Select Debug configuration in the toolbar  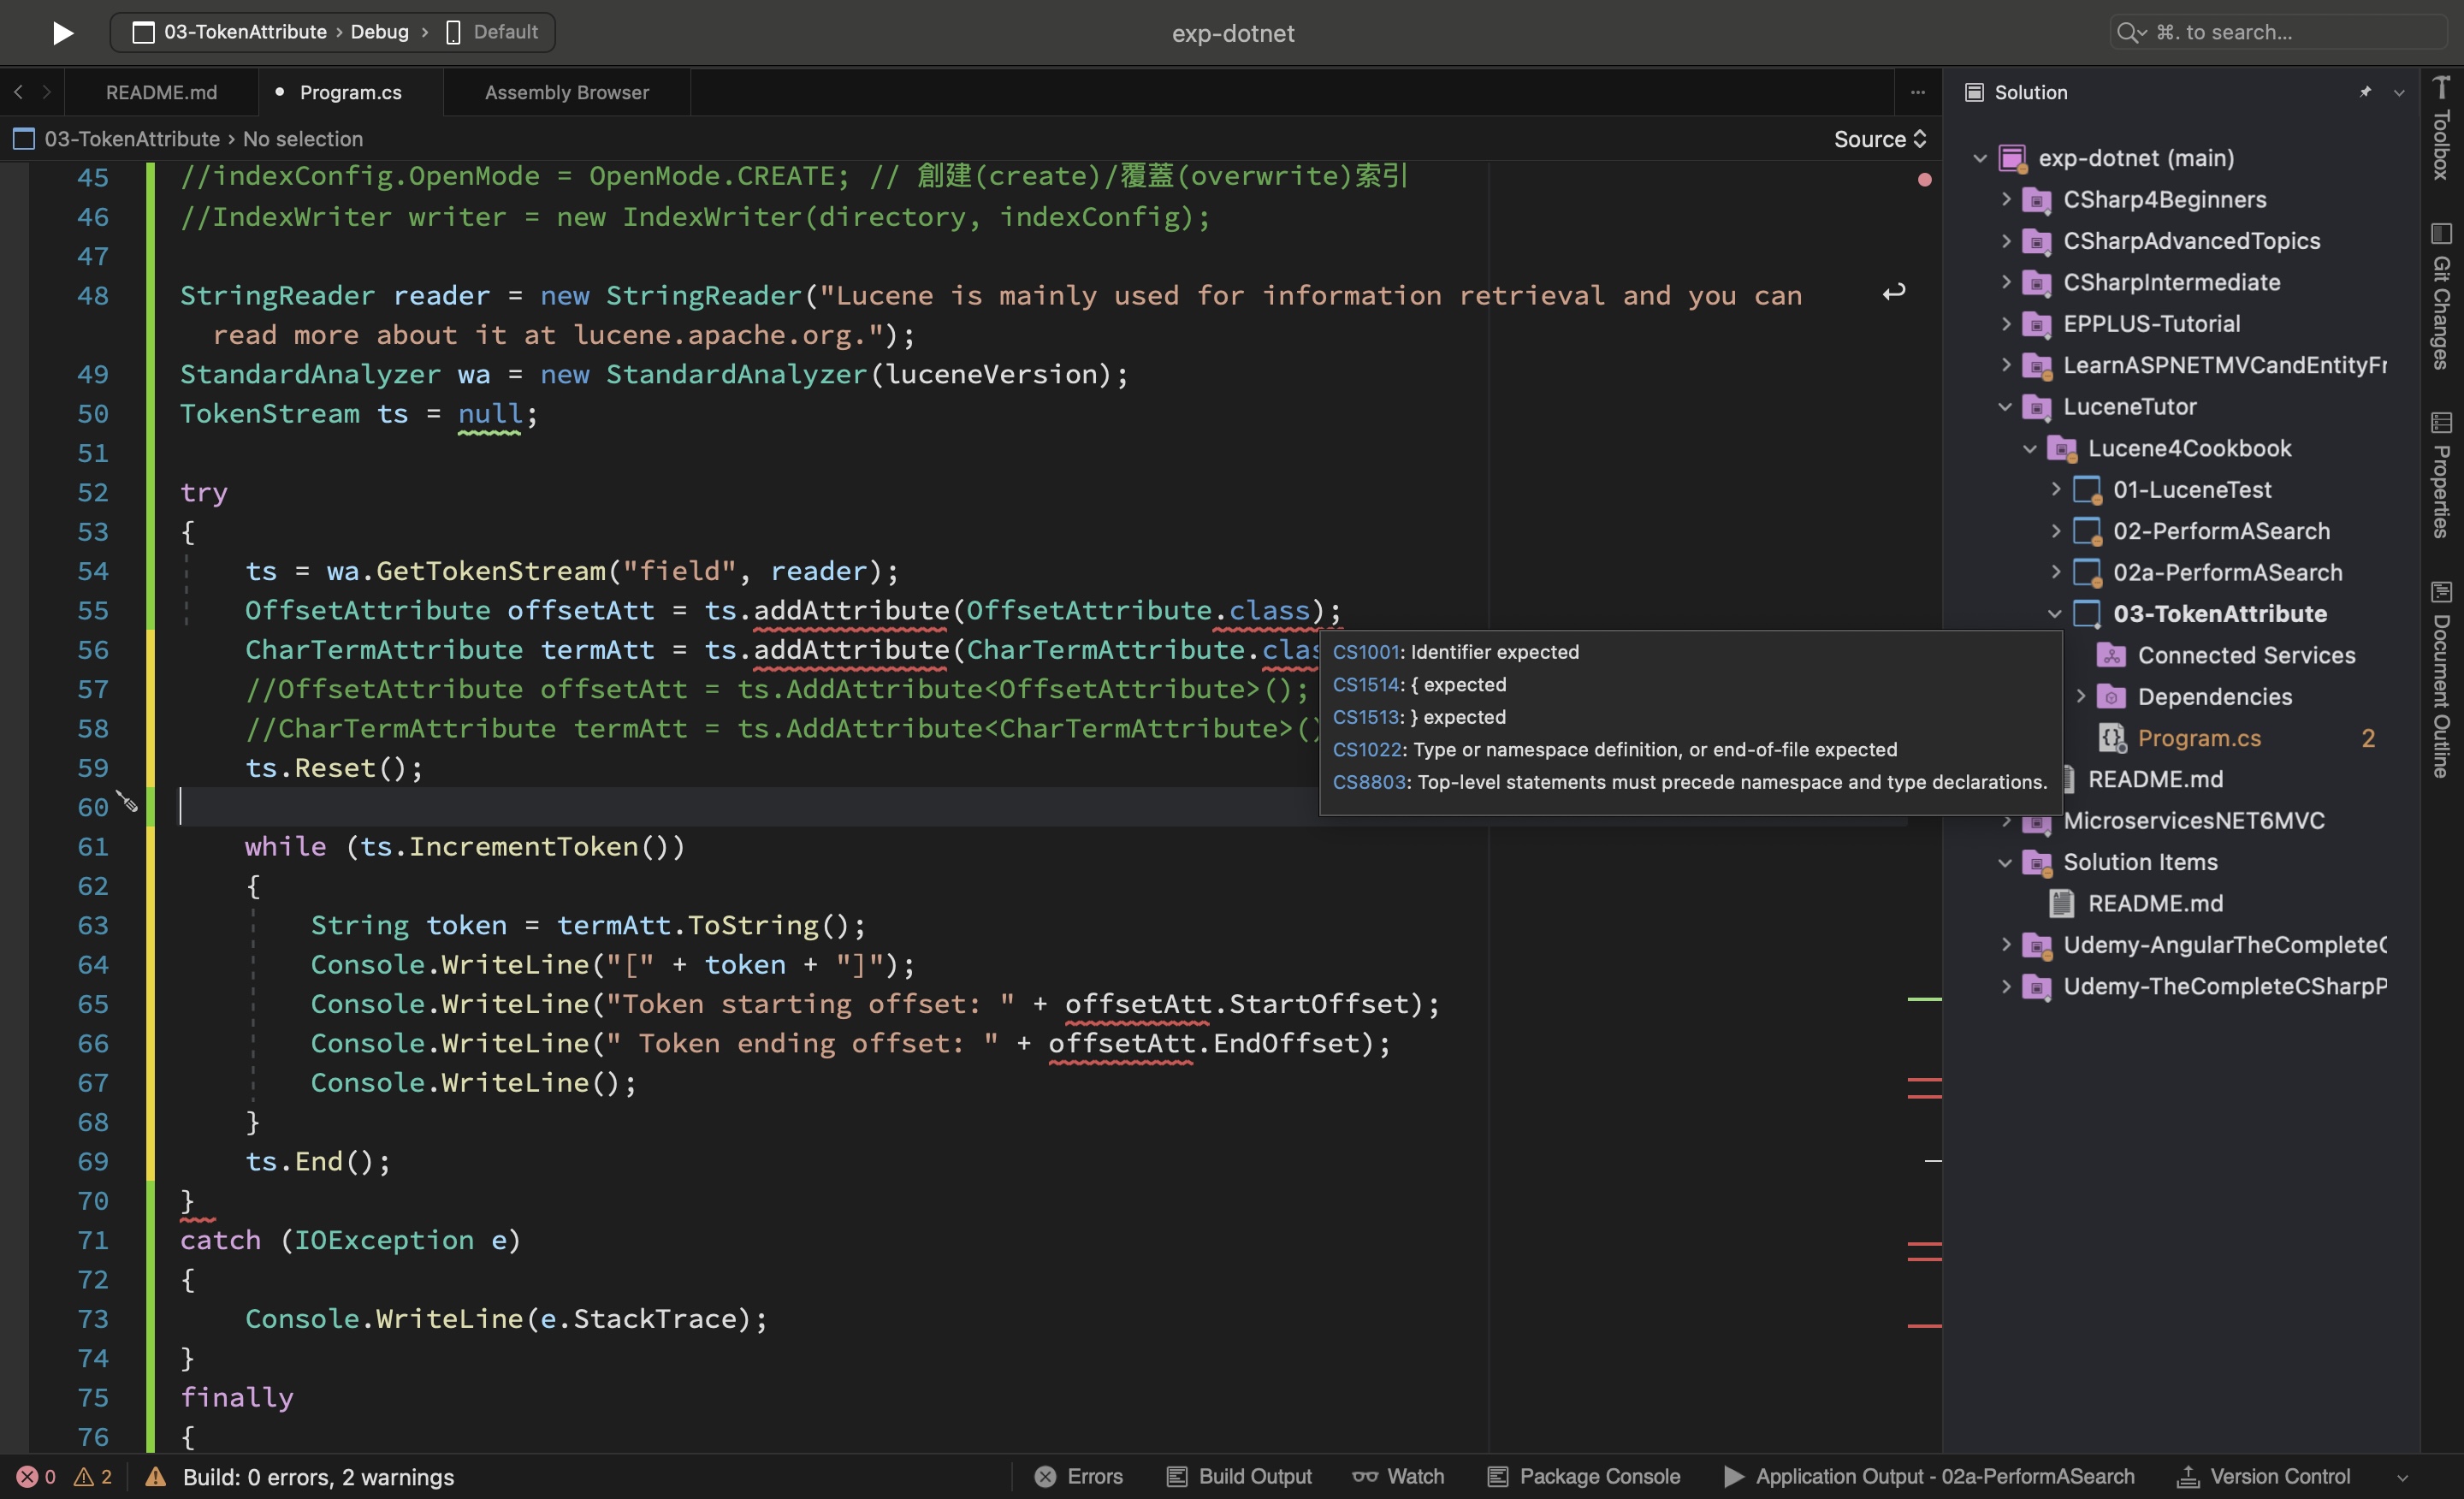coord(379,32)
